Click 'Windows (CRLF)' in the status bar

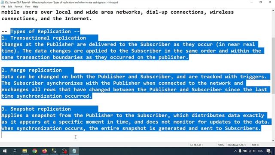click(x=237, y=145)
